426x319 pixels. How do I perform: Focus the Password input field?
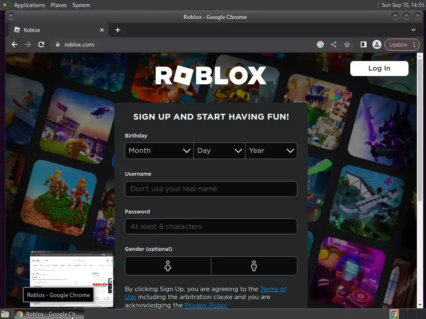point(211,226)
